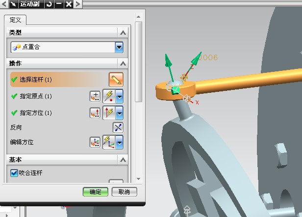This screenshot has height=217, width=302.
Task: Click the reverse direction (反向) icon
Action: (118, 128)
